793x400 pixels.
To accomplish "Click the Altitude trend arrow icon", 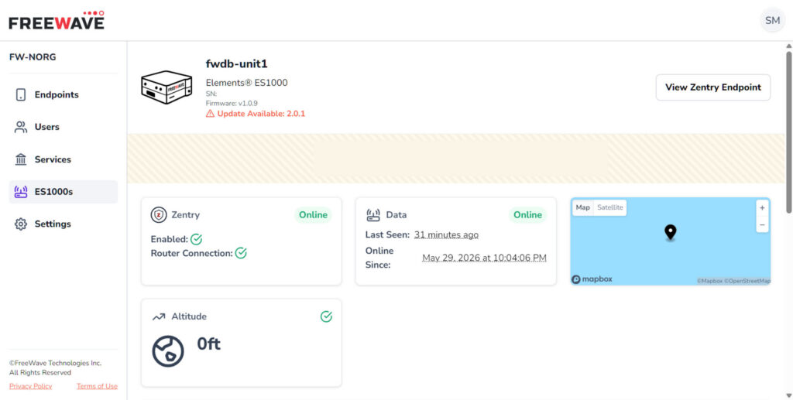I will 159,316.
